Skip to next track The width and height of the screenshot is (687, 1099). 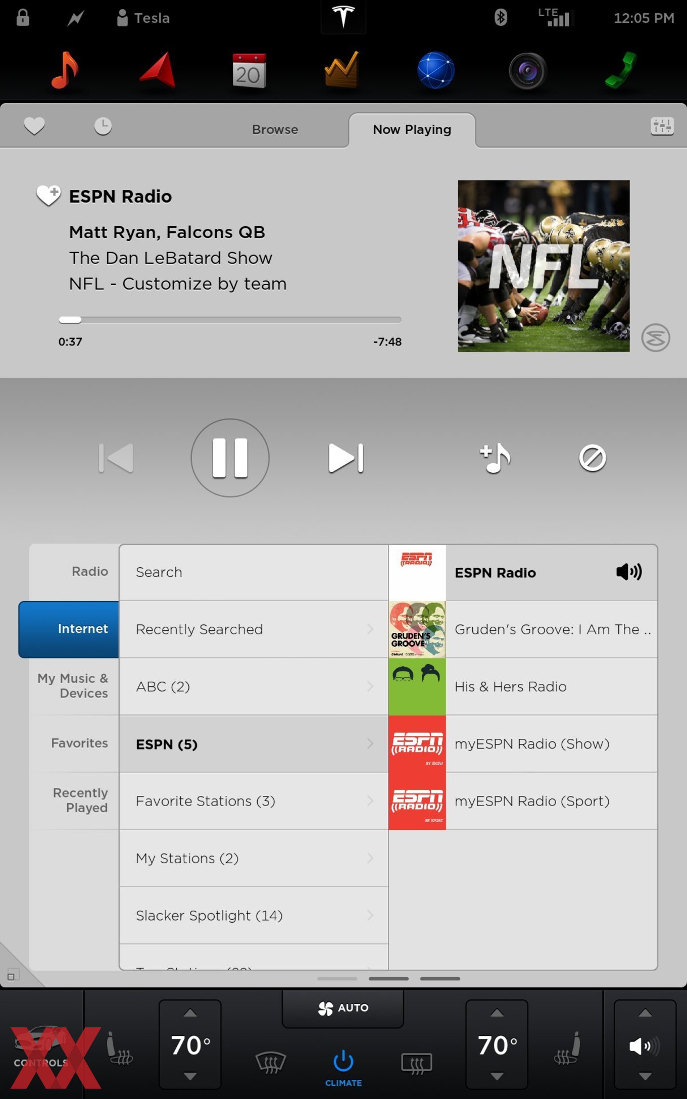tap(346, 458)
